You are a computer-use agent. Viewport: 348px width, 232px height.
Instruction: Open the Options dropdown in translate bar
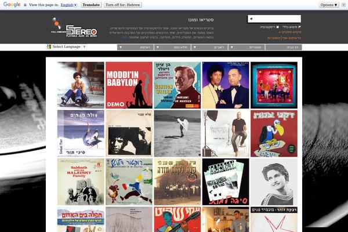click(329, 5)
